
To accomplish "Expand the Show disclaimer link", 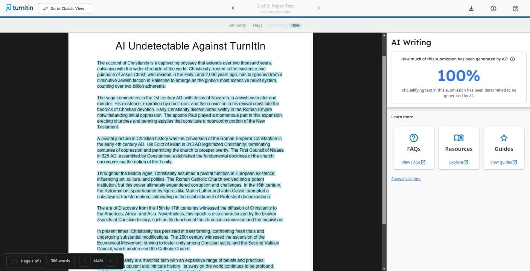I will coord(406,179).
